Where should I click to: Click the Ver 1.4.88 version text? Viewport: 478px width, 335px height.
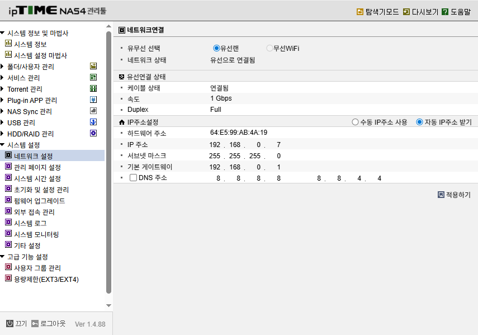pyautogui.click(x=90, y=324)
